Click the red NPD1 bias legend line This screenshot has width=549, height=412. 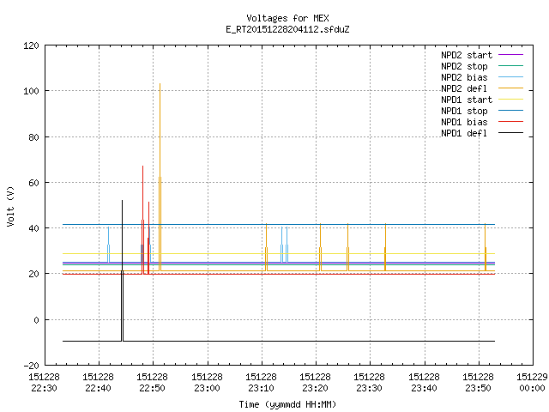[x=511, y=122]
